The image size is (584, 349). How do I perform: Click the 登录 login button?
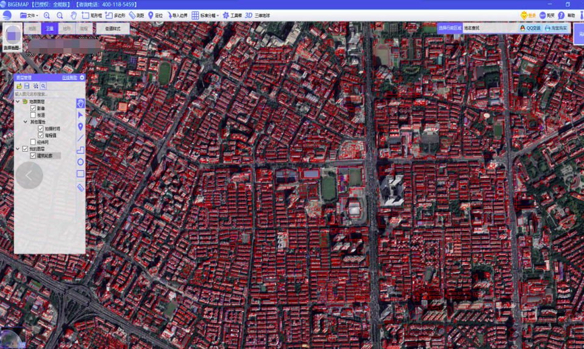click(x=528, y=15)
